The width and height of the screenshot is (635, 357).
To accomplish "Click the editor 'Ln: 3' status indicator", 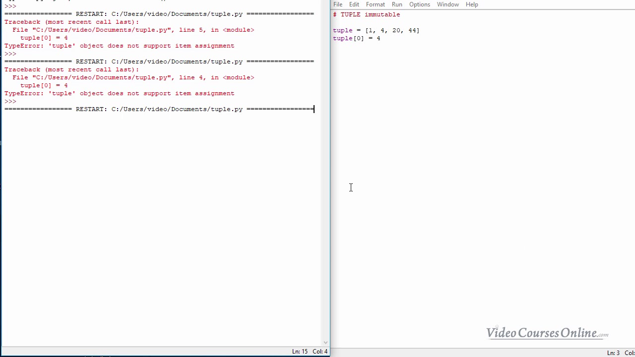I will coord(613,353).
